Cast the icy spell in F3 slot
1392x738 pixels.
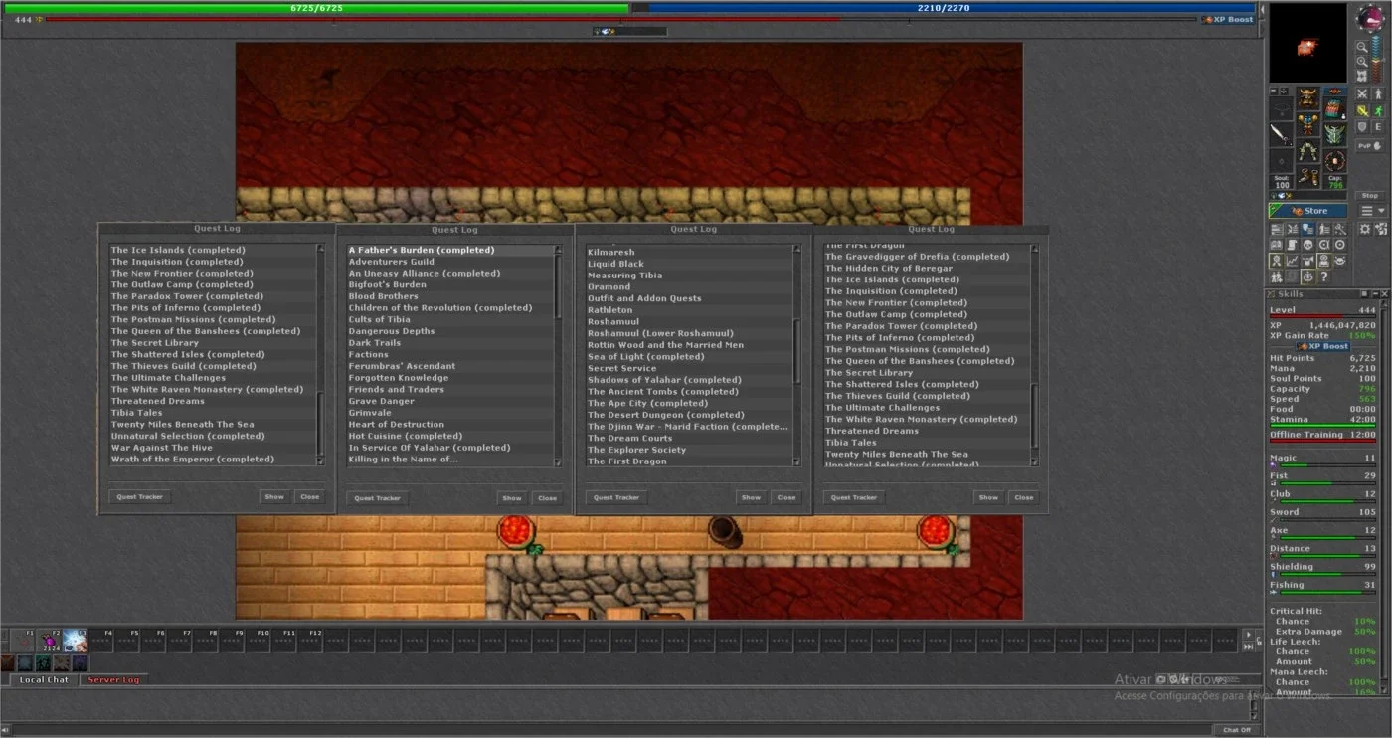coord(76,641)
